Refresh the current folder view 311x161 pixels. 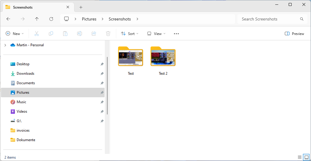pos(51,19)
